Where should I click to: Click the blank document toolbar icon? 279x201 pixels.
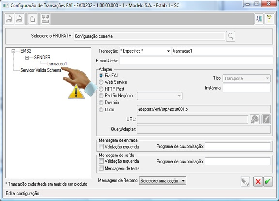point(32,18)
